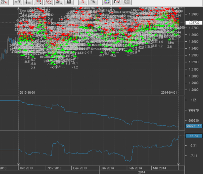Click the 16.73 indicator value label
This screenshot has width=203, height=174.
194,136
